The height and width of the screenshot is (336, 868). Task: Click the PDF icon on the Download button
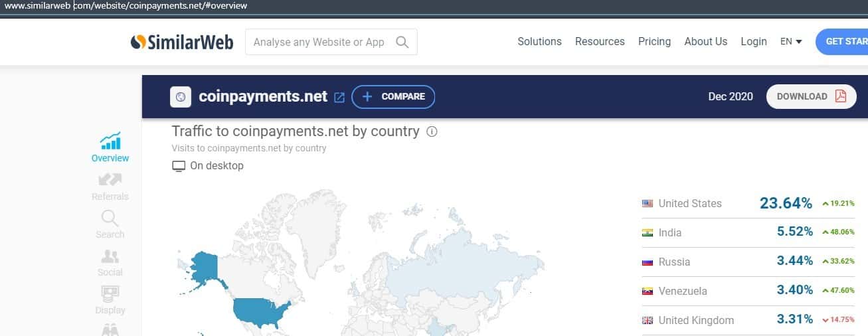[841, 96]
